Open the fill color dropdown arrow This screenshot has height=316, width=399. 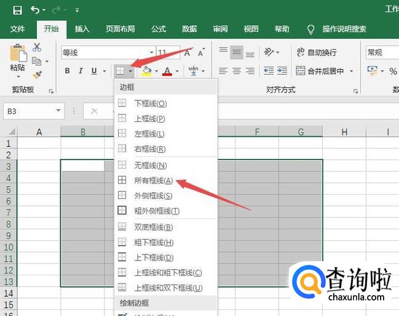coord(157,71)
